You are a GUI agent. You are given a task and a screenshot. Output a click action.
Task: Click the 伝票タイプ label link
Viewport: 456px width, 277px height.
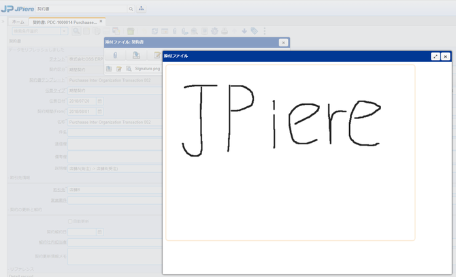point(55,91)
